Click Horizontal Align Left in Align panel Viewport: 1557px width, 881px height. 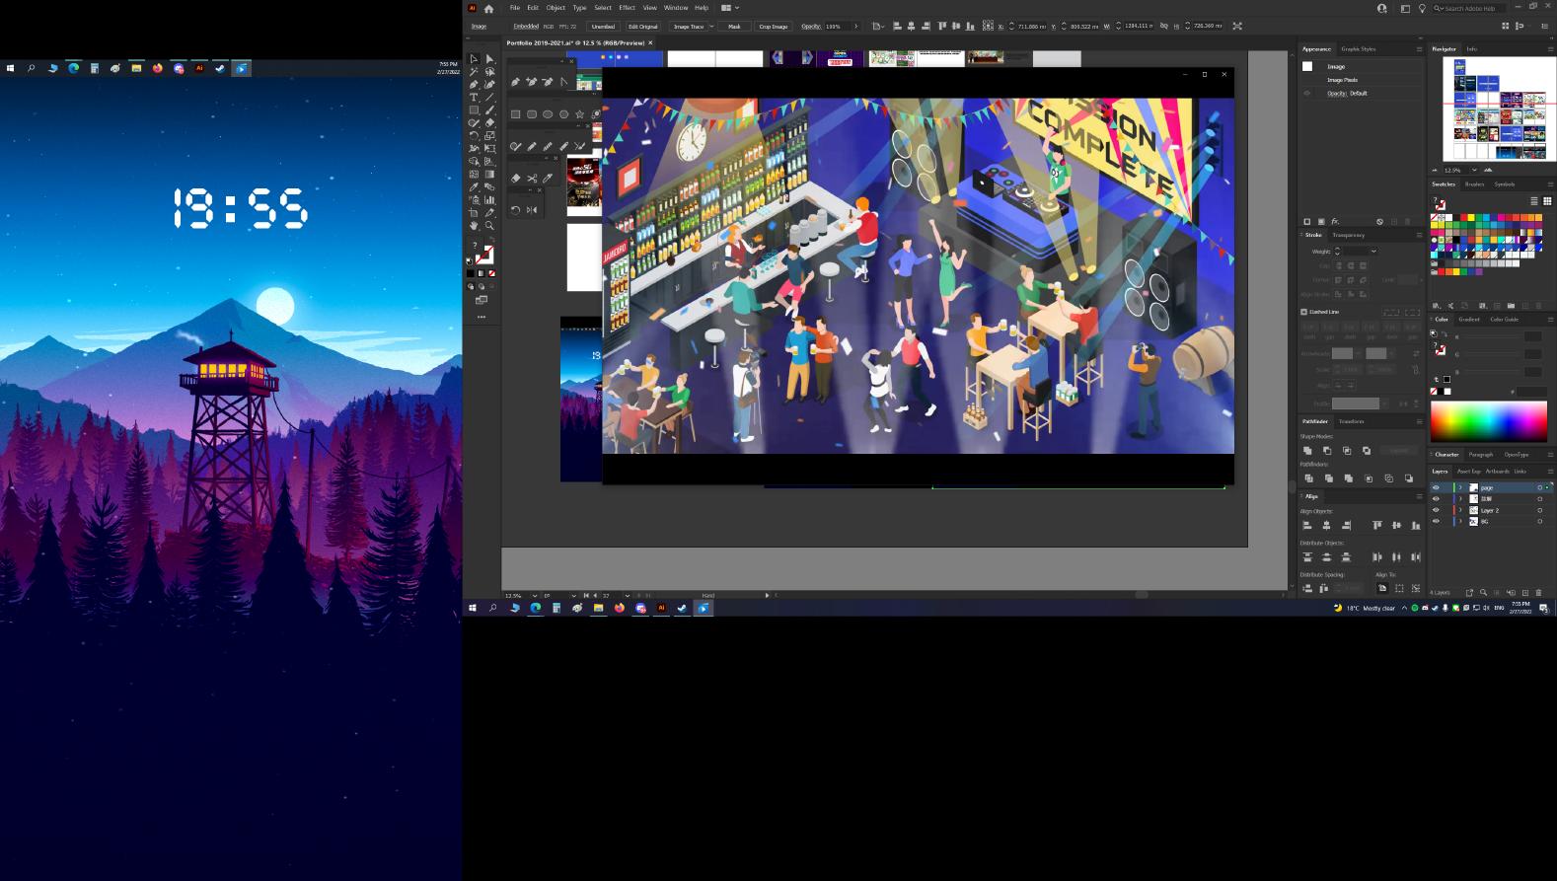tap(1307, 526)
